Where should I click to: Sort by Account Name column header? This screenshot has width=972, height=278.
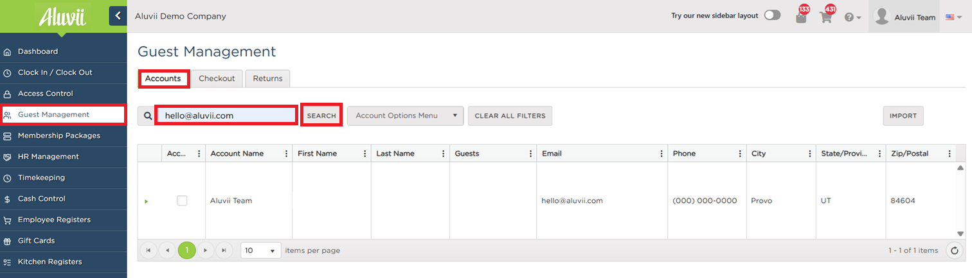(236, 153)
